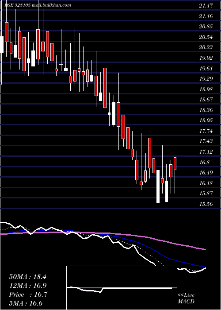Click the 5MA : 16.6 readout
This screenshot has width=221, height=310.
point(26,303)
